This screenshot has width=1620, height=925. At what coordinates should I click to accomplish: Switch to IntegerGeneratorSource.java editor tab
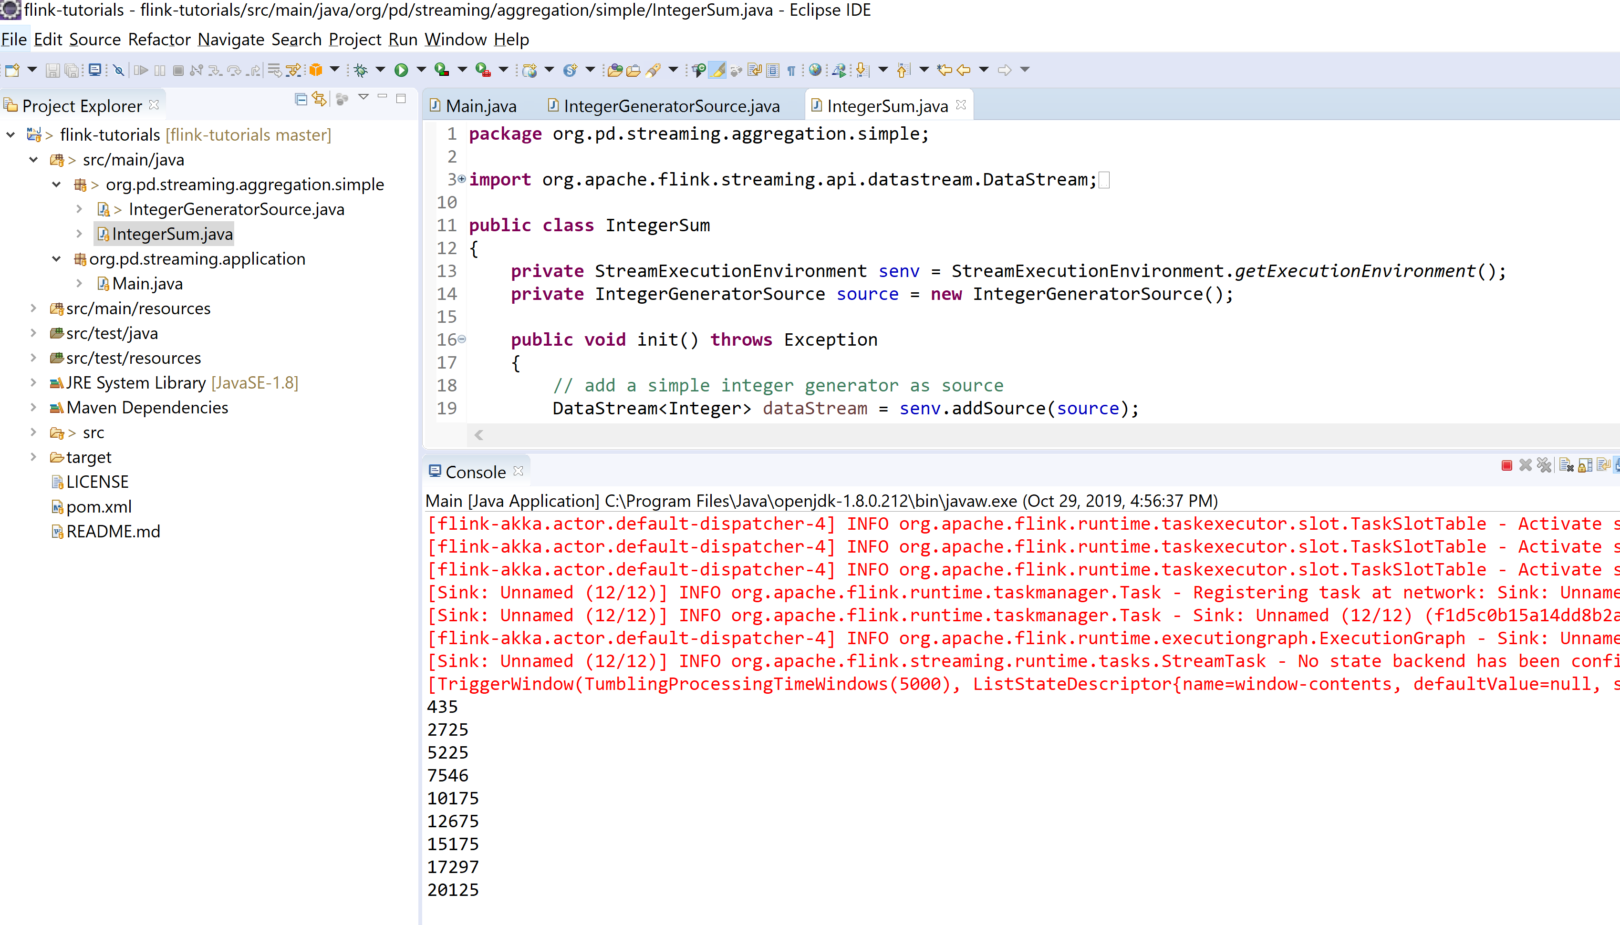tap(671, 105)
